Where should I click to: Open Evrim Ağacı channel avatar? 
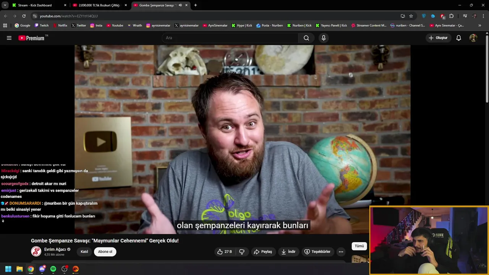pyautogui.click(x=36, y=251)
